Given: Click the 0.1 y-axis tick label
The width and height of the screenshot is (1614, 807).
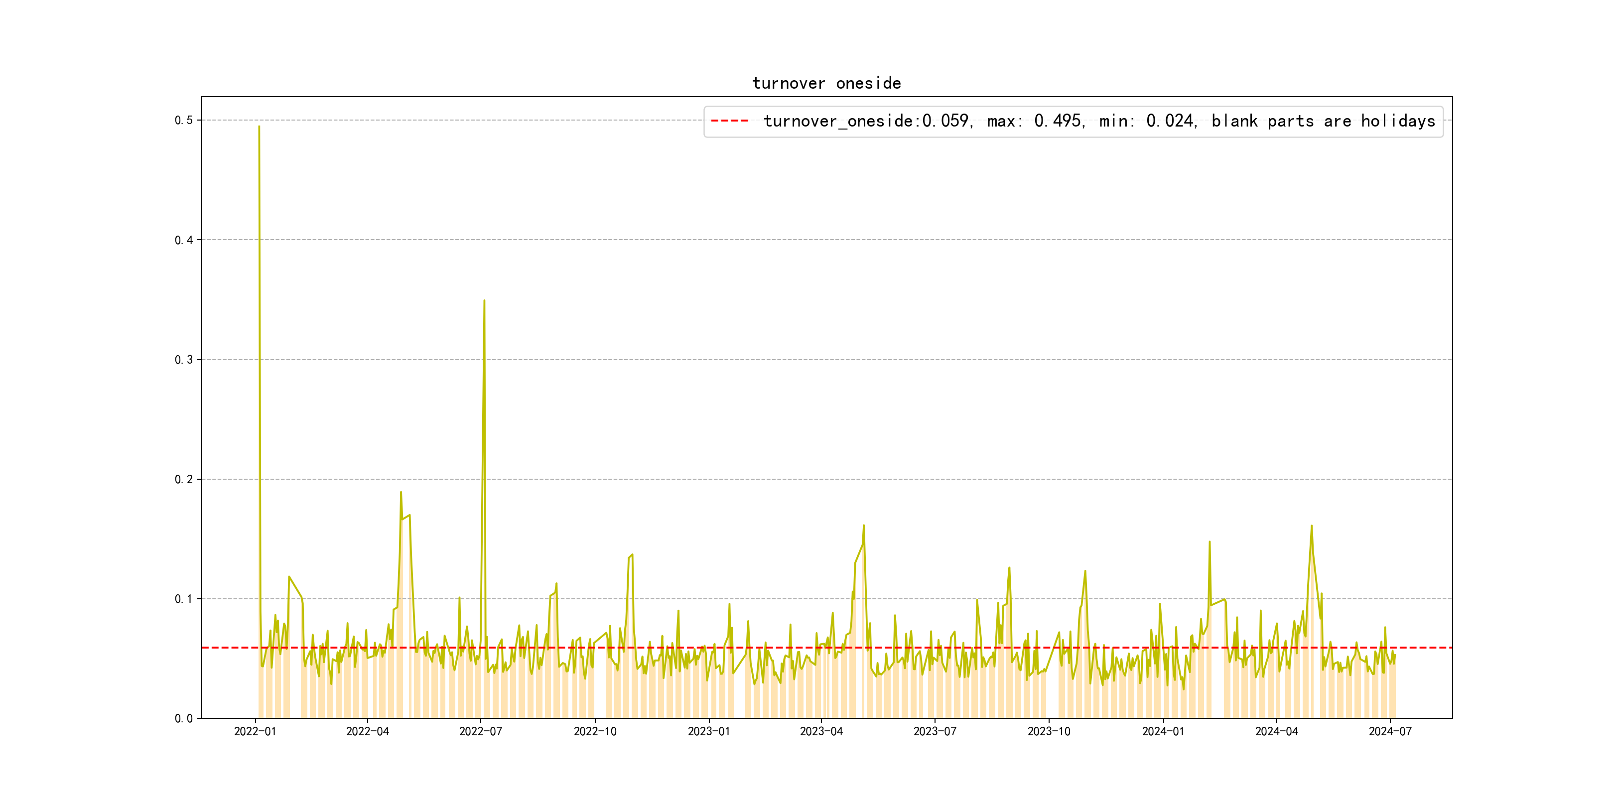Looking at the screenshot, I should [184, 599].
